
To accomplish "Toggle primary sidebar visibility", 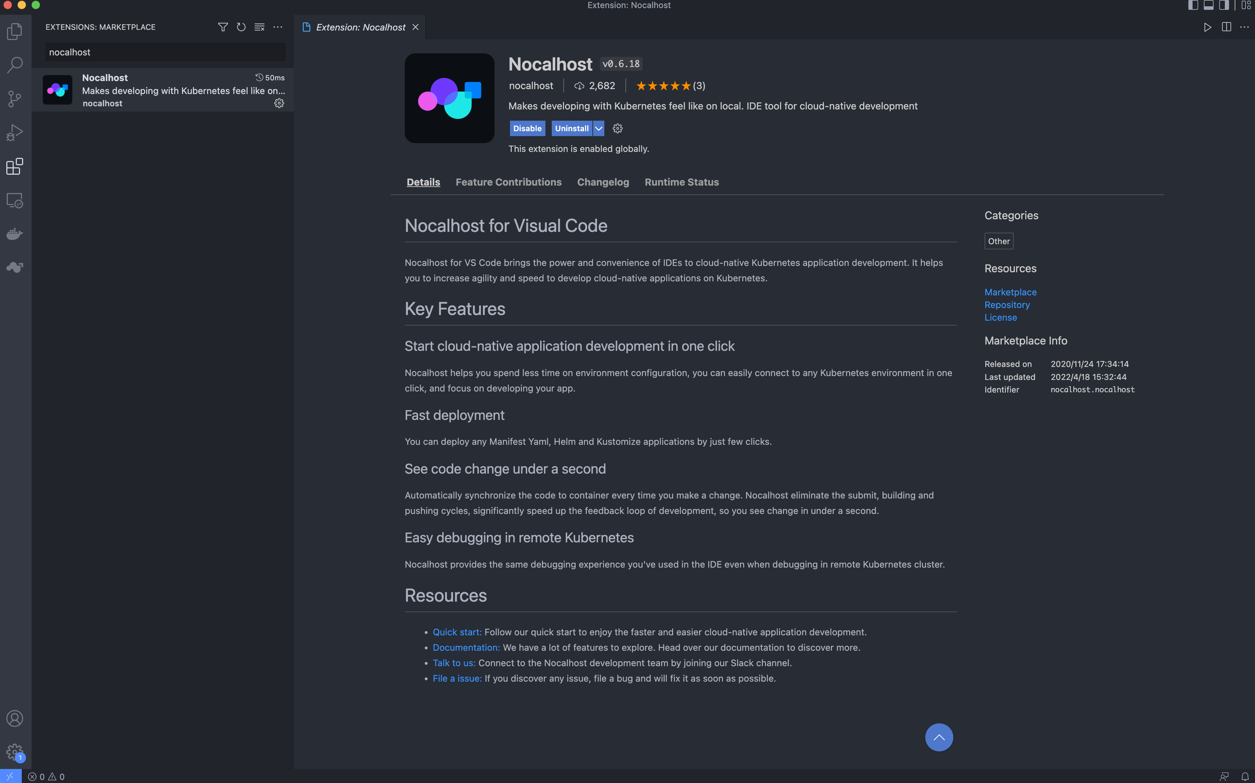I will 1193,5.
